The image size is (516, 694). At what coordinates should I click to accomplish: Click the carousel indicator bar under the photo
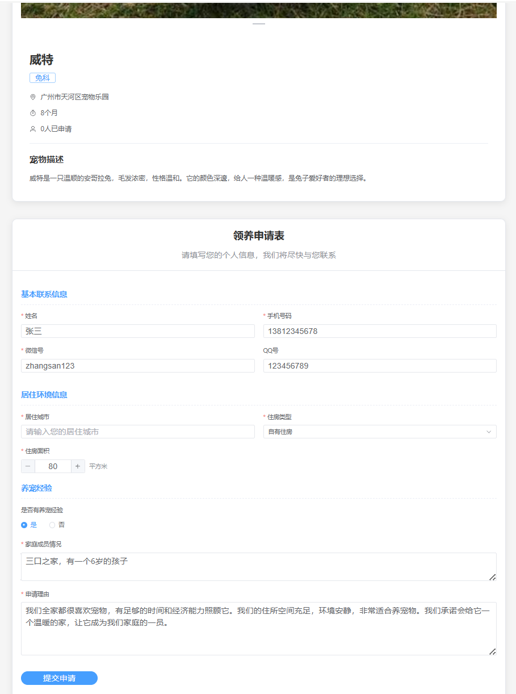click(259, 24)
